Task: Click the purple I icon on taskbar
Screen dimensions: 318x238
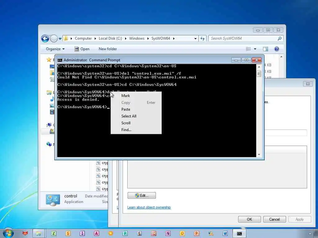Action: coord(82,233)
